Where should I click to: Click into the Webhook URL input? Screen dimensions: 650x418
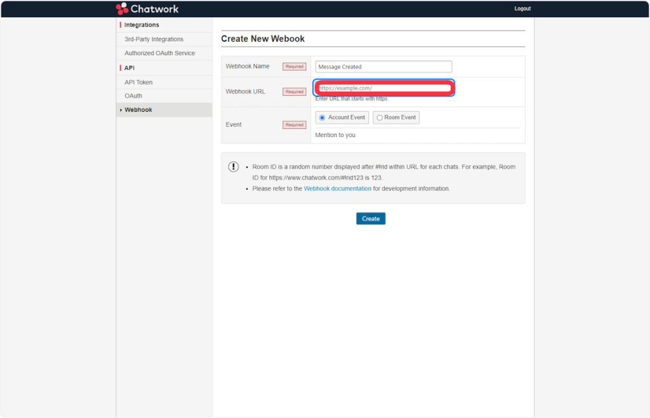point(383,88)
